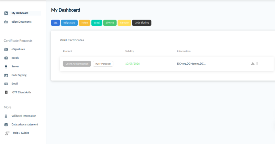Click the eSign Documents sidebar icon
The height and width of the screenshot is (144, 275).
(x=6, y=22)
